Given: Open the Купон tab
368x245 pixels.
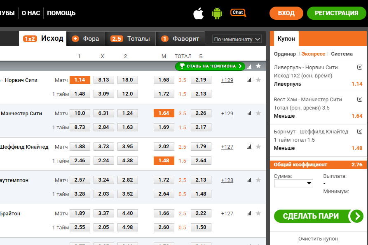Looking at the screenshot, I should pos(286,39).
